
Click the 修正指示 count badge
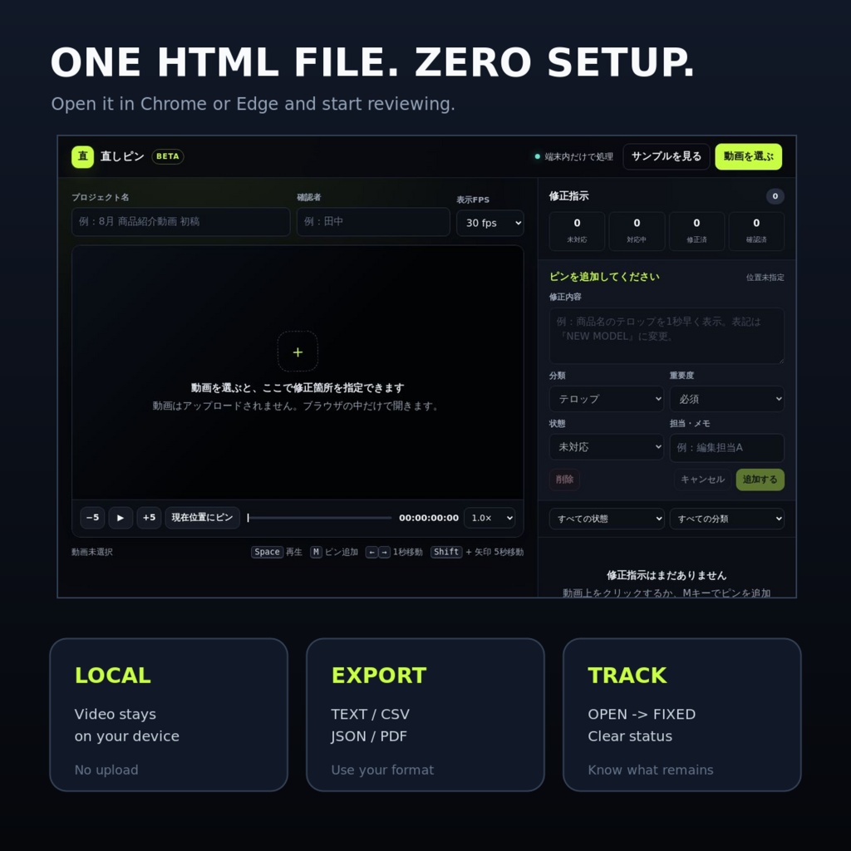pos(775,196)
